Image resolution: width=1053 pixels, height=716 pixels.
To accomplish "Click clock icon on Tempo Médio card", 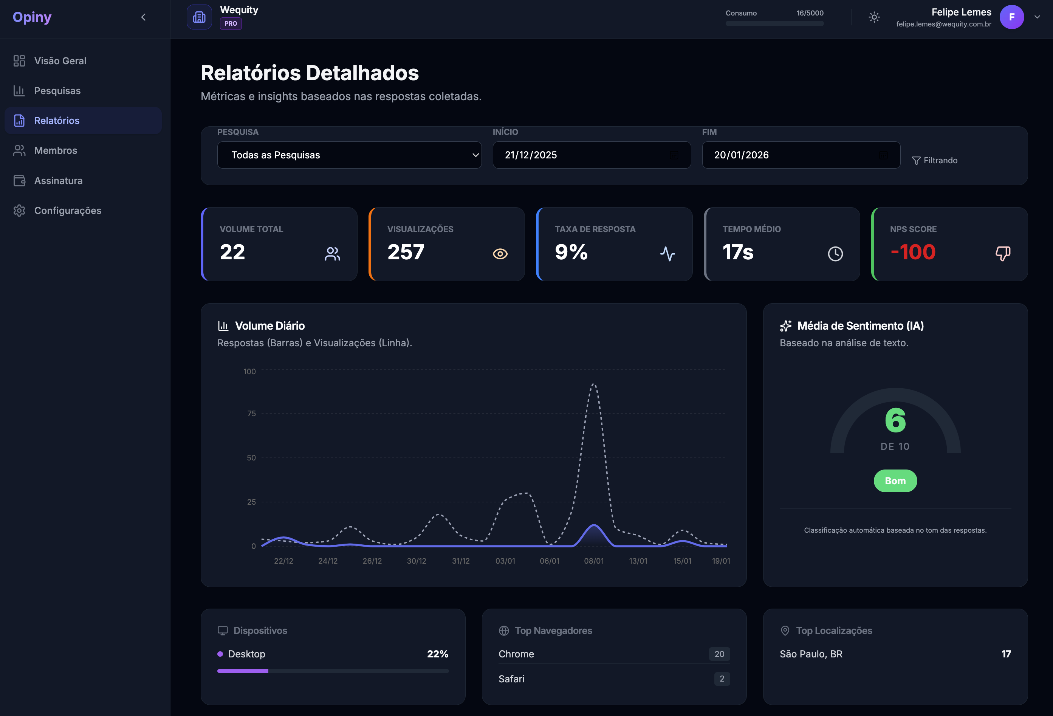I will coord(835,254).
